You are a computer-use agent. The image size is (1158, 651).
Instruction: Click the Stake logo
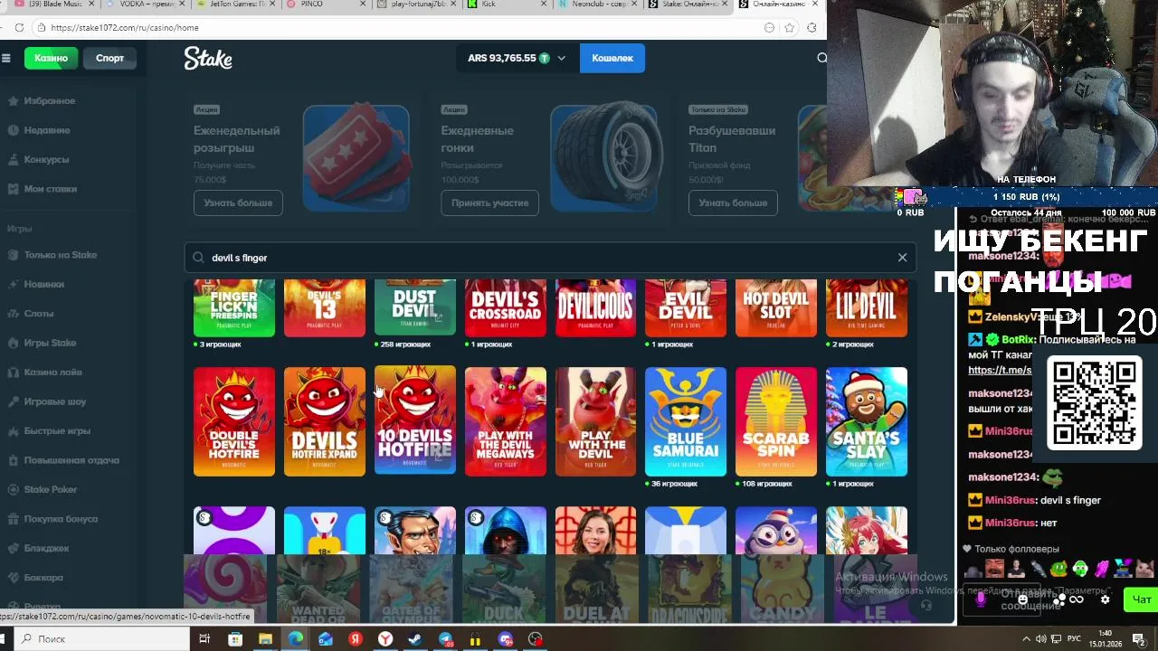click(x=208, y=58)
